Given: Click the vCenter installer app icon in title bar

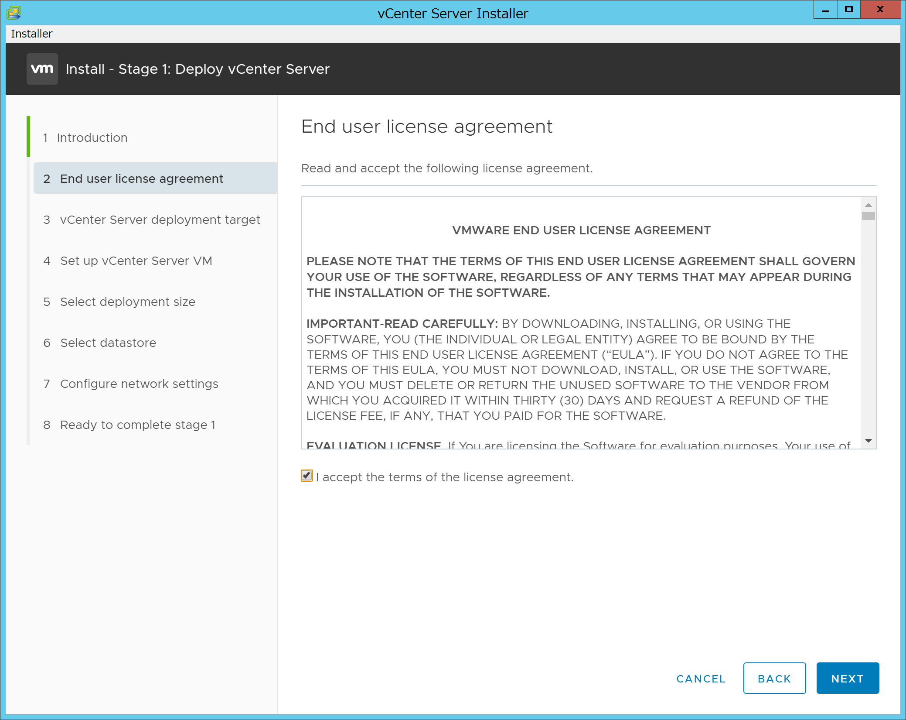Looking at the screenshot, I should (x=14, y=13).
